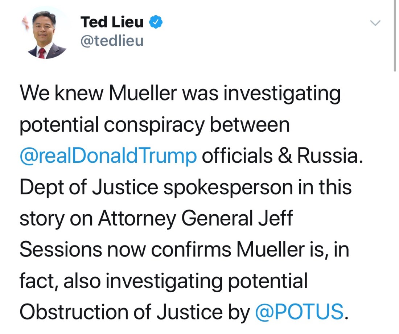The height and width of the screenshot is (334, 399).
Task: Click the Ted Lieu display name
Action: [112, 22]
